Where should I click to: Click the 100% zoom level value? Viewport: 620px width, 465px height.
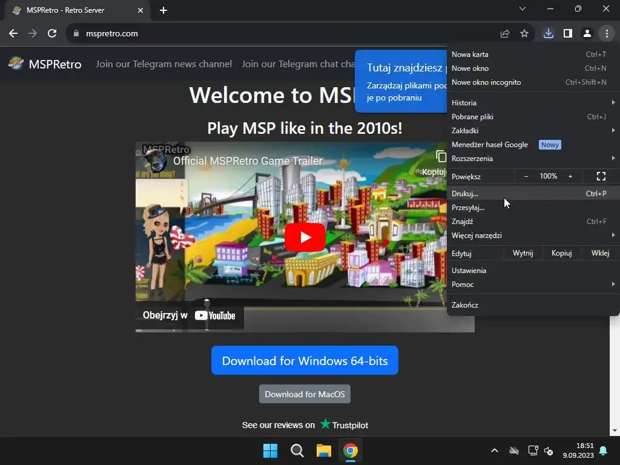548,176
